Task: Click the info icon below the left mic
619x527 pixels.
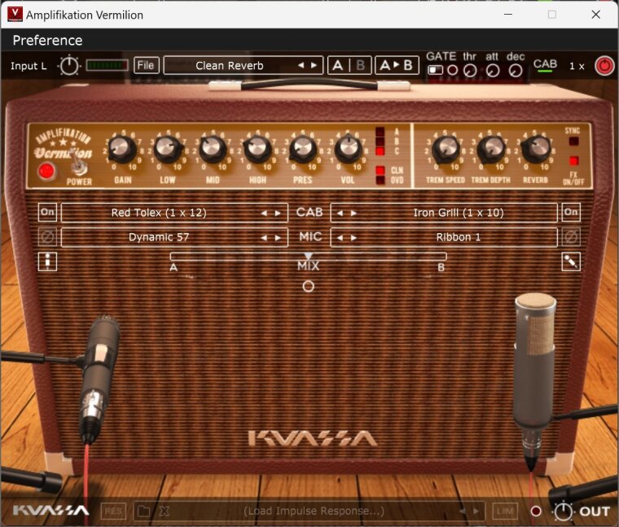Action: 47,261
